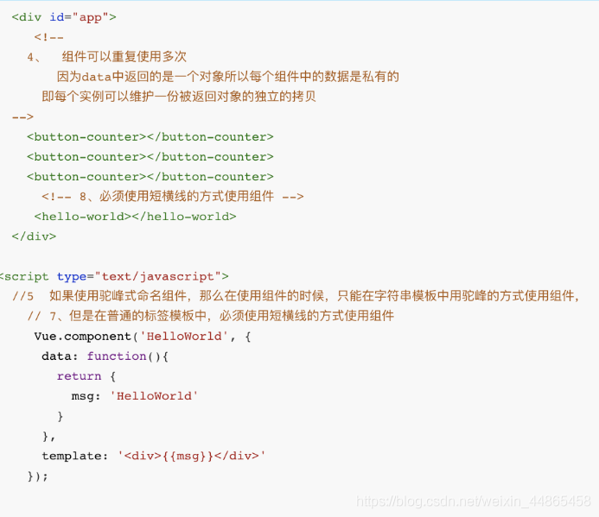
Task: Click the comment starting with 4、组件可以重复使用多次
Action: pos(106,57)
